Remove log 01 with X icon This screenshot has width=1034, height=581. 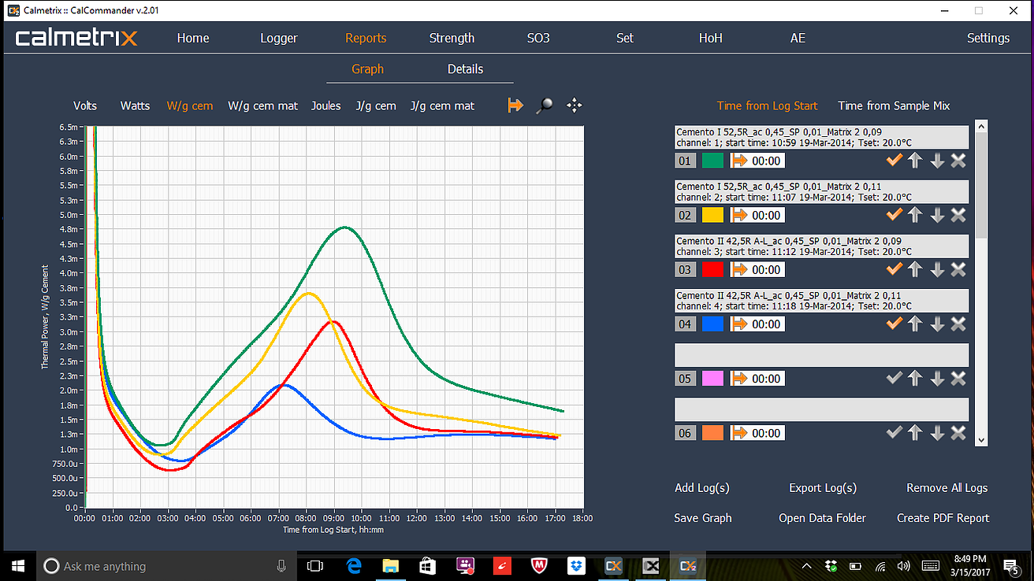958,161
